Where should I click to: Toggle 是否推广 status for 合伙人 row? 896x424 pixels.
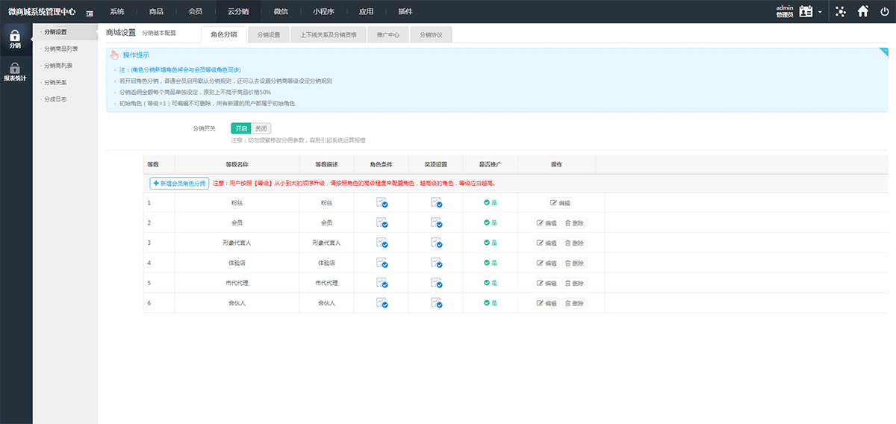(x=490, y=303)
